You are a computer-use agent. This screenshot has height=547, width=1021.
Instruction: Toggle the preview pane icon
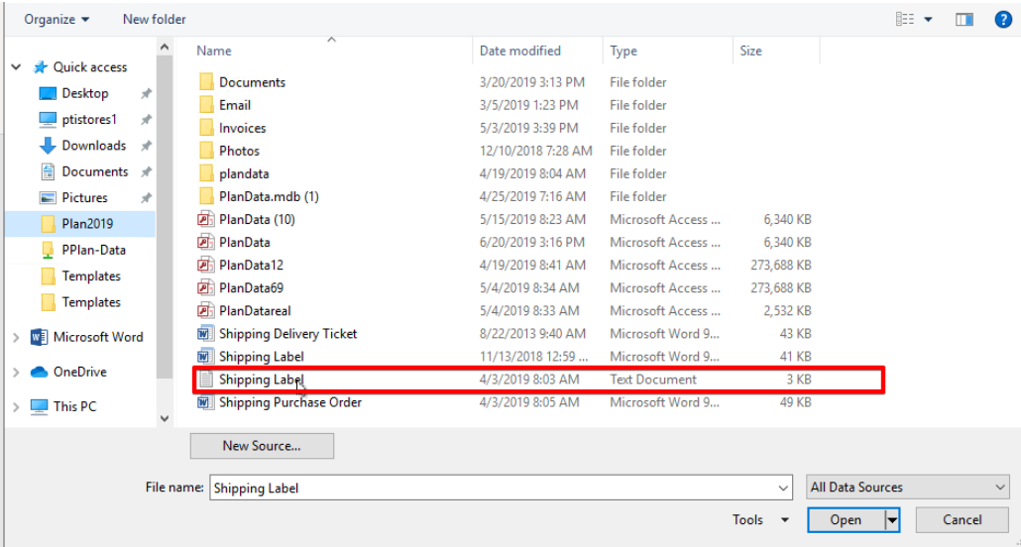[x=964, y=20]
